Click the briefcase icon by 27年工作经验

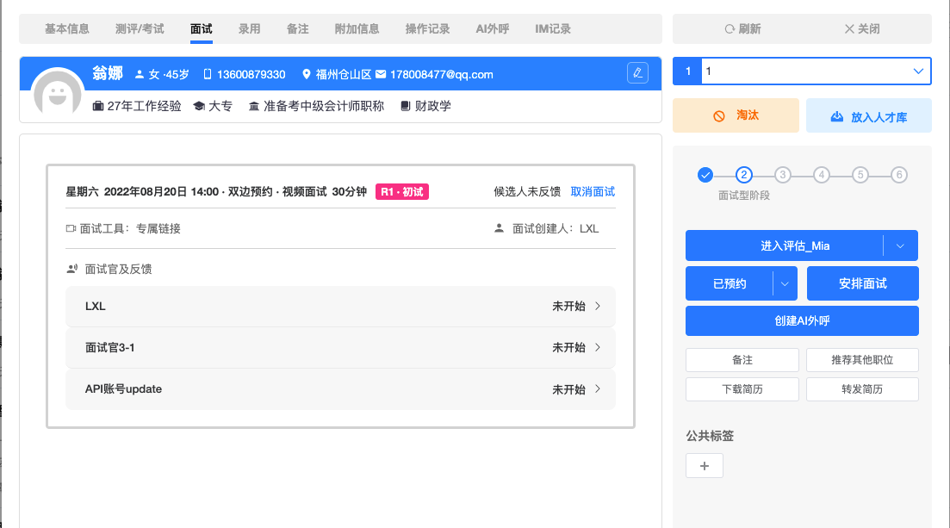click(x=97, y=106)
